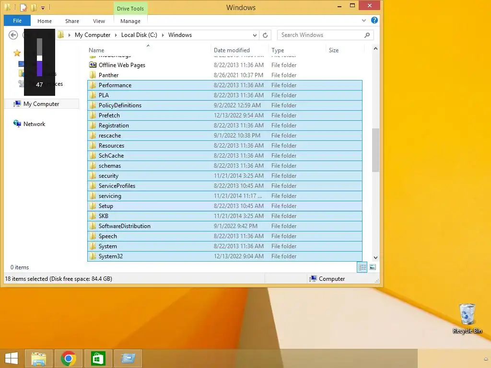Viewport: 491px width, 368px height.
Task: Click the Drive Tools contextual tab header
Action: click(130, 9)
